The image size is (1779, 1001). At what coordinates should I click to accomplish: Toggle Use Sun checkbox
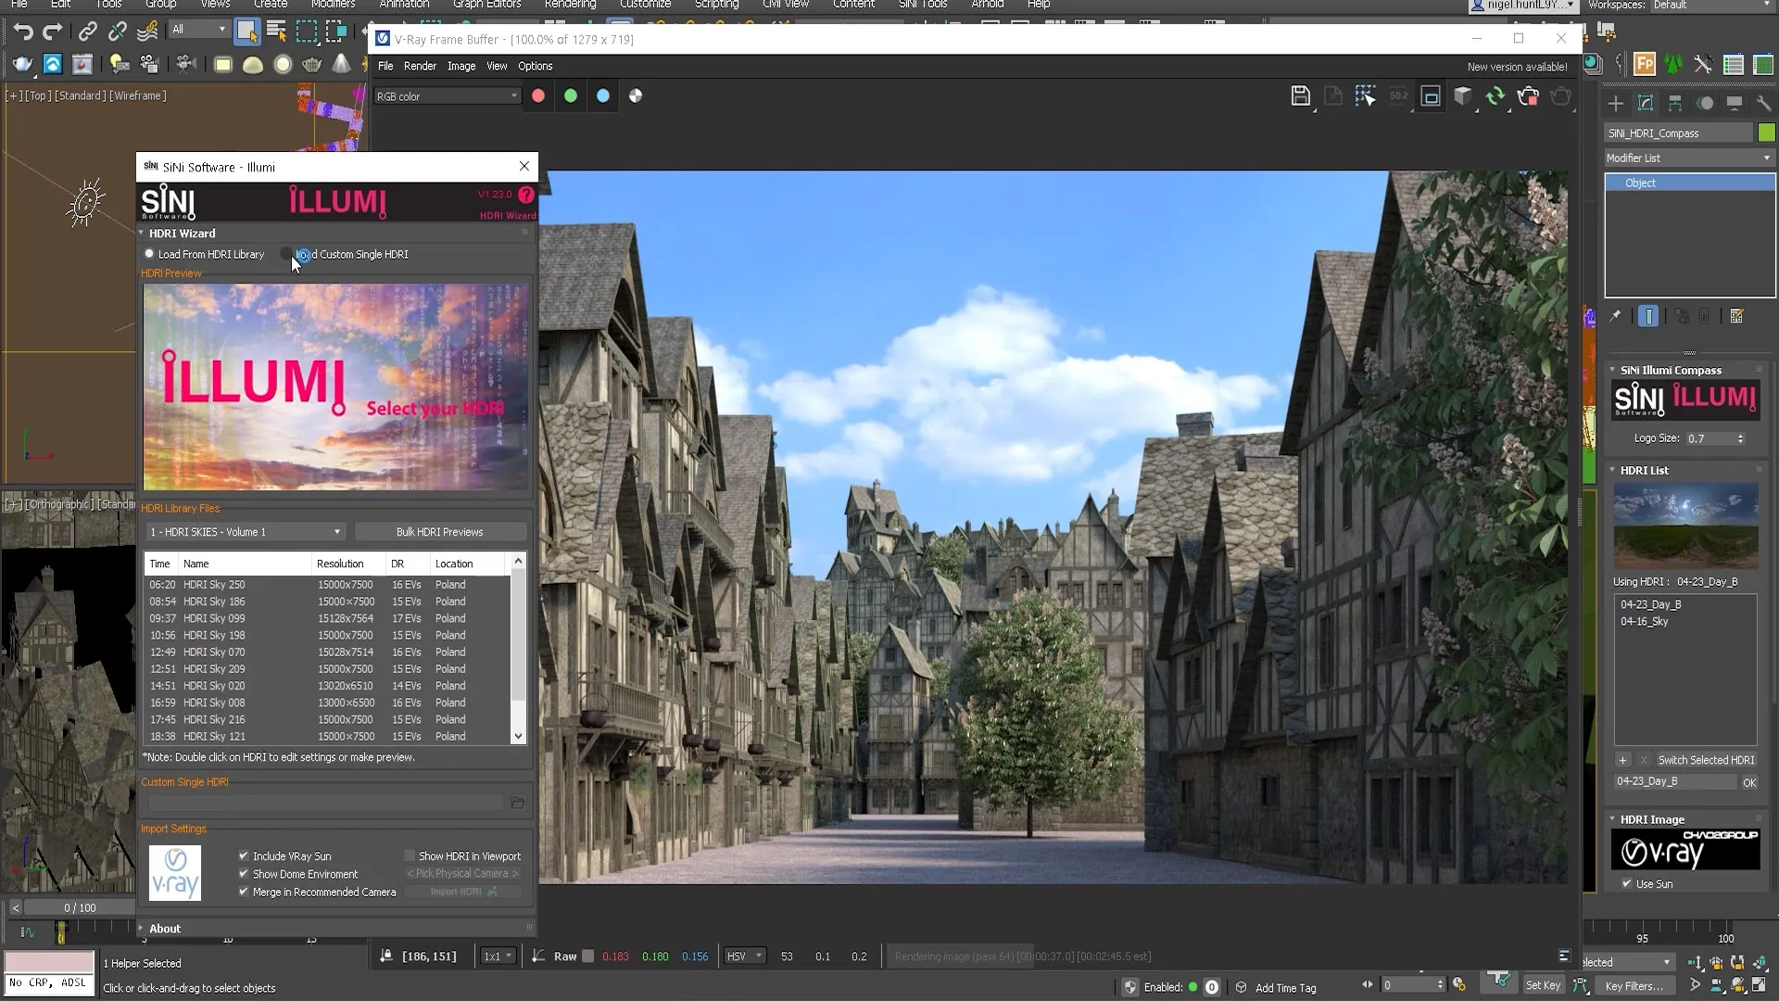1627,883
